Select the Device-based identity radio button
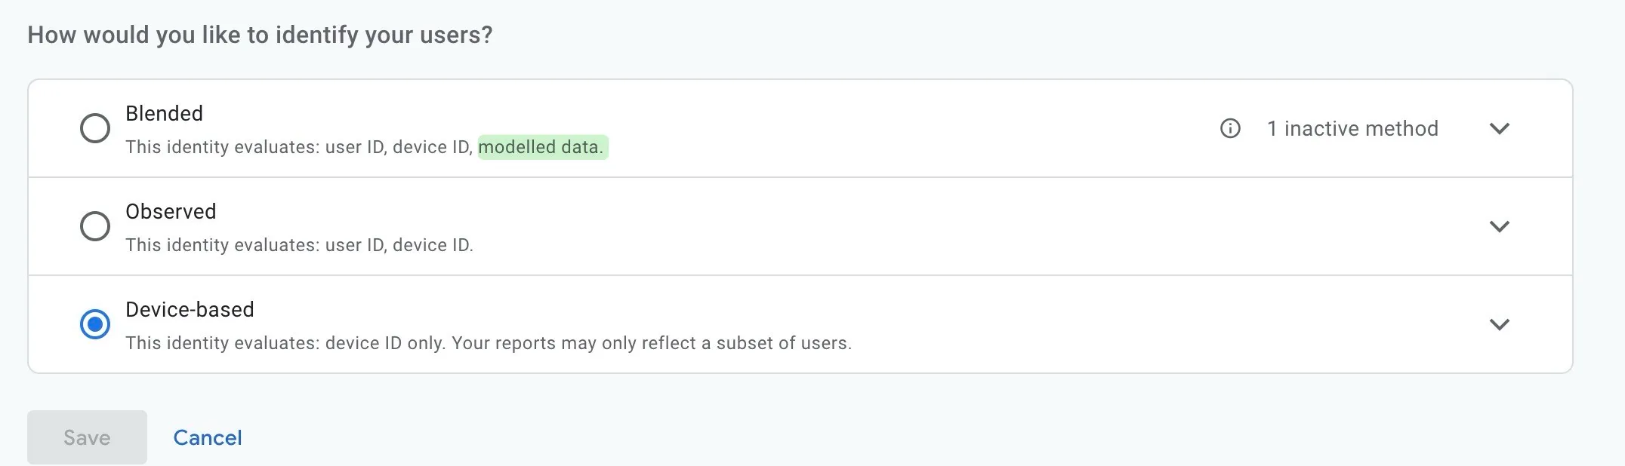 click(95, 323)
